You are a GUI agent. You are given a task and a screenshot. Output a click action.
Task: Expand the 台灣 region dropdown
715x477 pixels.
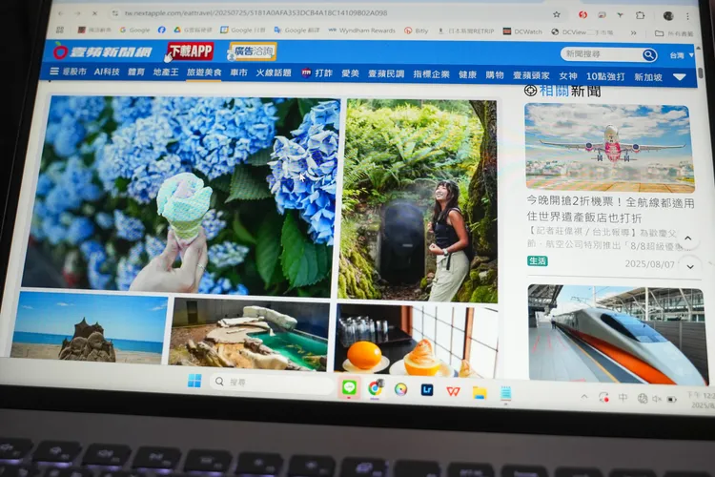679,55
